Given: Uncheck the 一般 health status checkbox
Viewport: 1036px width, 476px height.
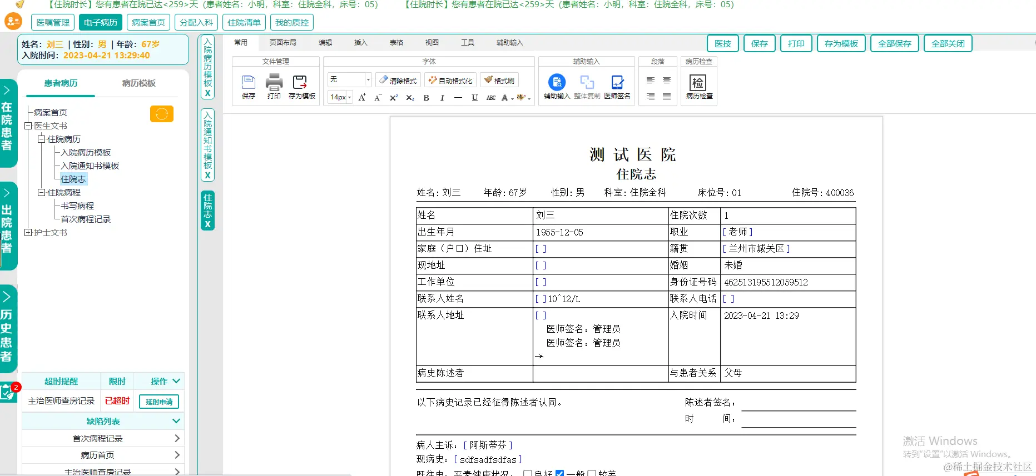Looking at the screenshot, I should pyautogui.click(x=559, y=473).
